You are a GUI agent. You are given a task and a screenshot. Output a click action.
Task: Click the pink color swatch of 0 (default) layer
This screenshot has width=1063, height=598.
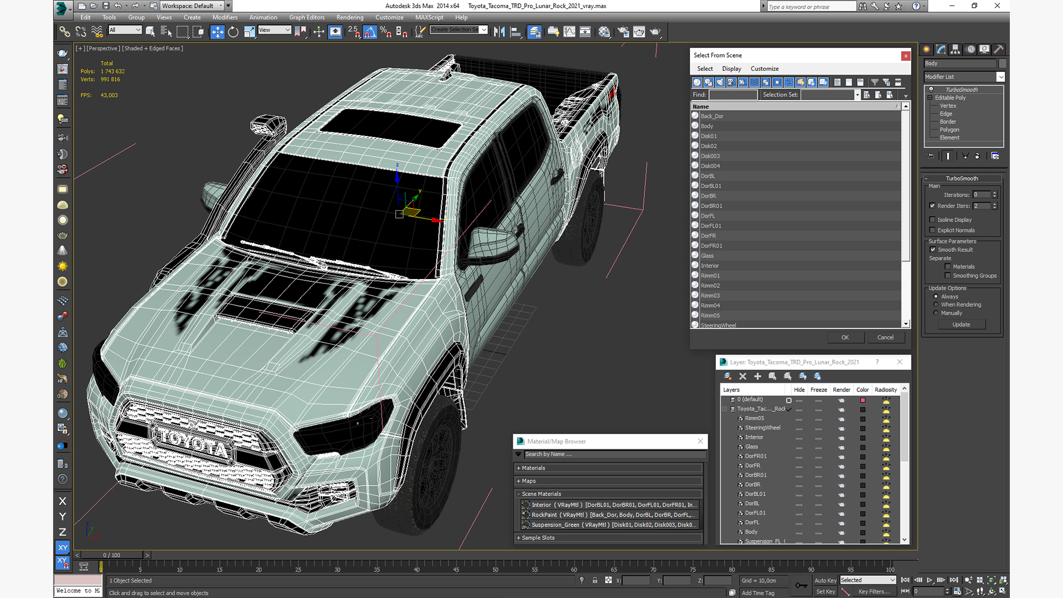click(863, 400)
